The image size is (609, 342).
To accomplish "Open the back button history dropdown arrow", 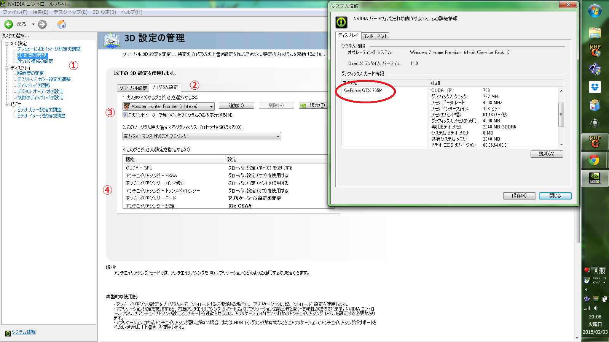I will click(x=33, y=24).
